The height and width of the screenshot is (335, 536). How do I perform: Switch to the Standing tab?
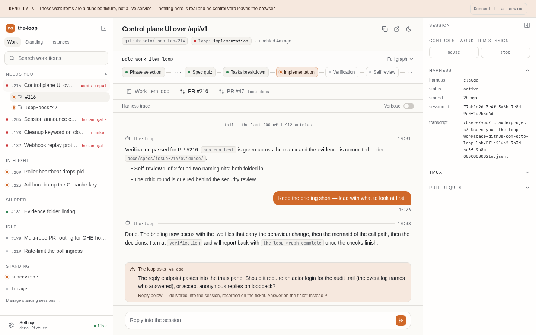(x=34, y=42)
